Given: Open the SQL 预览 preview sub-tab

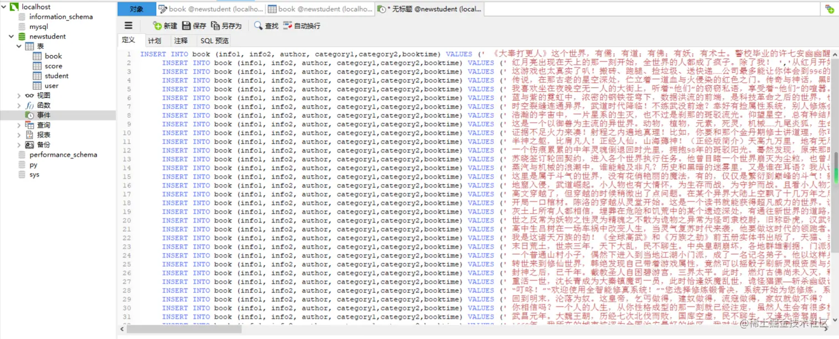Looking at the screenshot, I should 214,41.
